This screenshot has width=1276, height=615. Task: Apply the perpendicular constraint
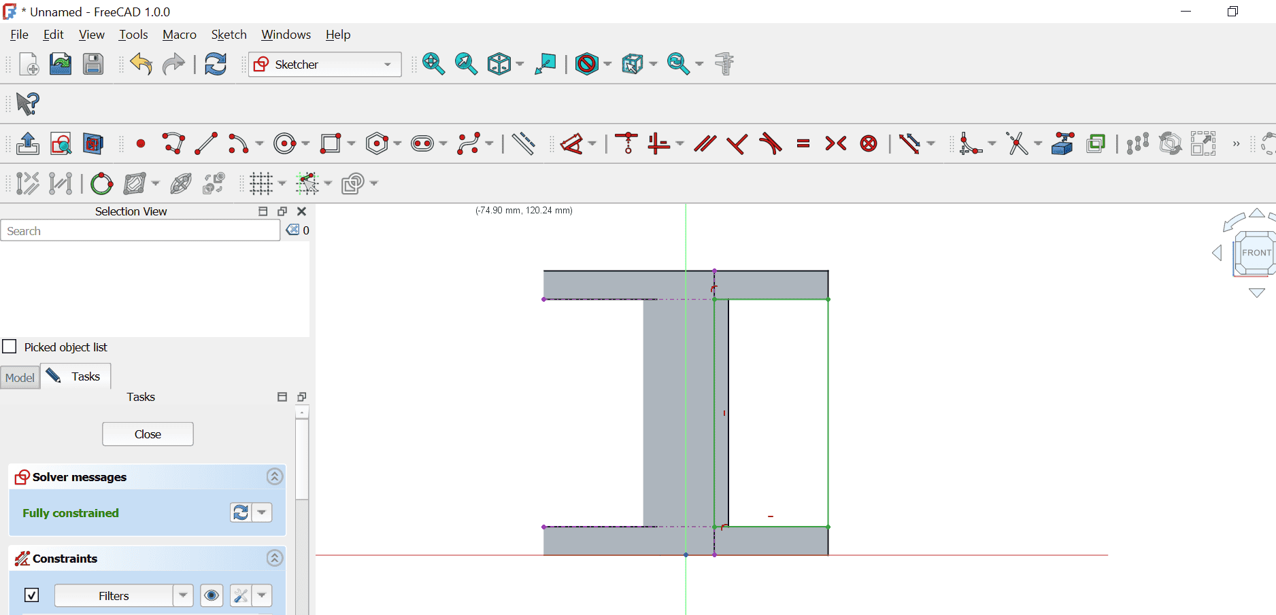coord(737,144)
